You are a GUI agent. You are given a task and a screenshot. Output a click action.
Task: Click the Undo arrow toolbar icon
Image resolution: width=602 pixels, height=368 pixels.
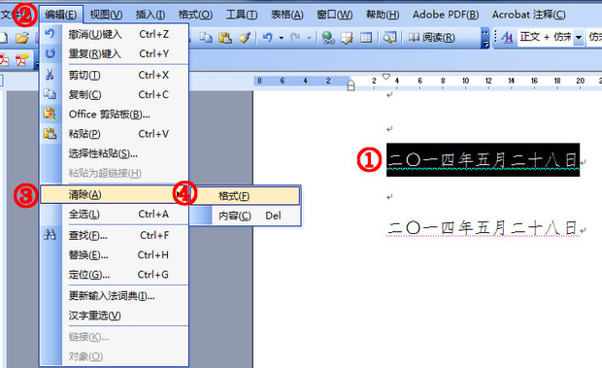coord(268,37)
